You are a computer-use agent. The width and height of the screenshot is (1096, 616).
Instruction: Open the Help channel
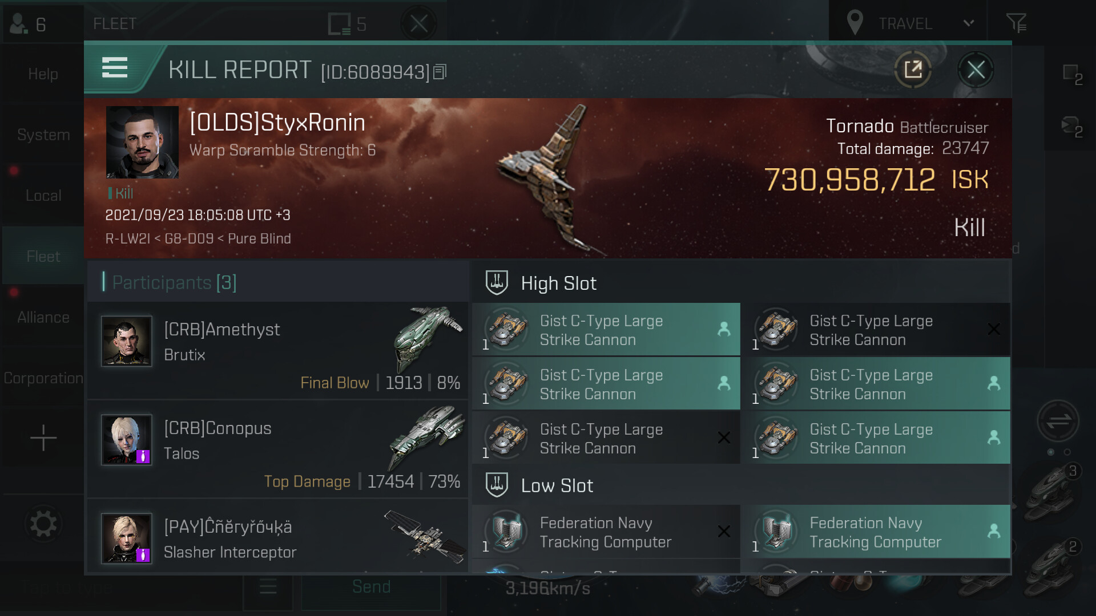(x=43, y=74)
